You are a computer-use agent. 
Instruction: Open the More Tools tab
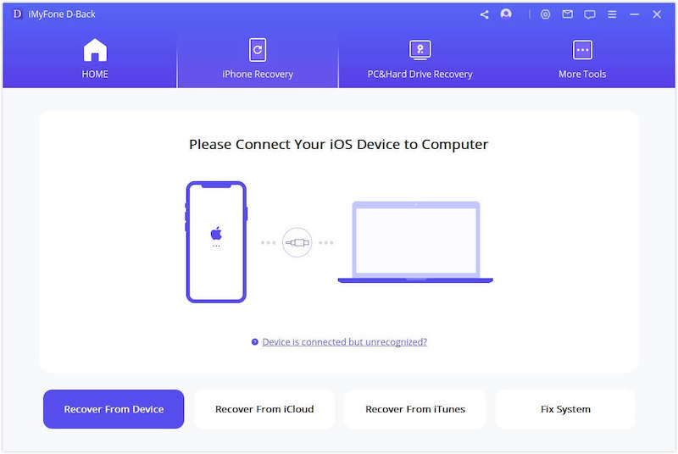click(x=582, y=59)
